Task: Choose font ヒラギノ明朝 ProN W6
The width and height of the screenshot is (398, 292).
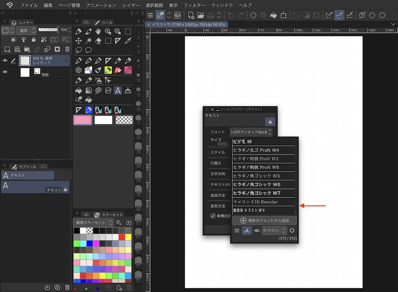Action: (264, 167)
